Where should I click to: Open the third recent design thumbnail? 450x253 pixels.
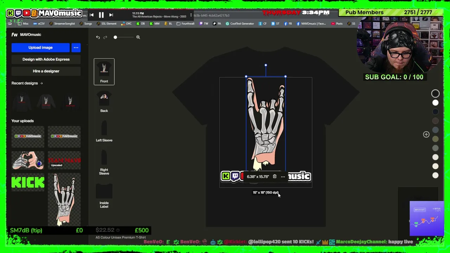[70, 102]
